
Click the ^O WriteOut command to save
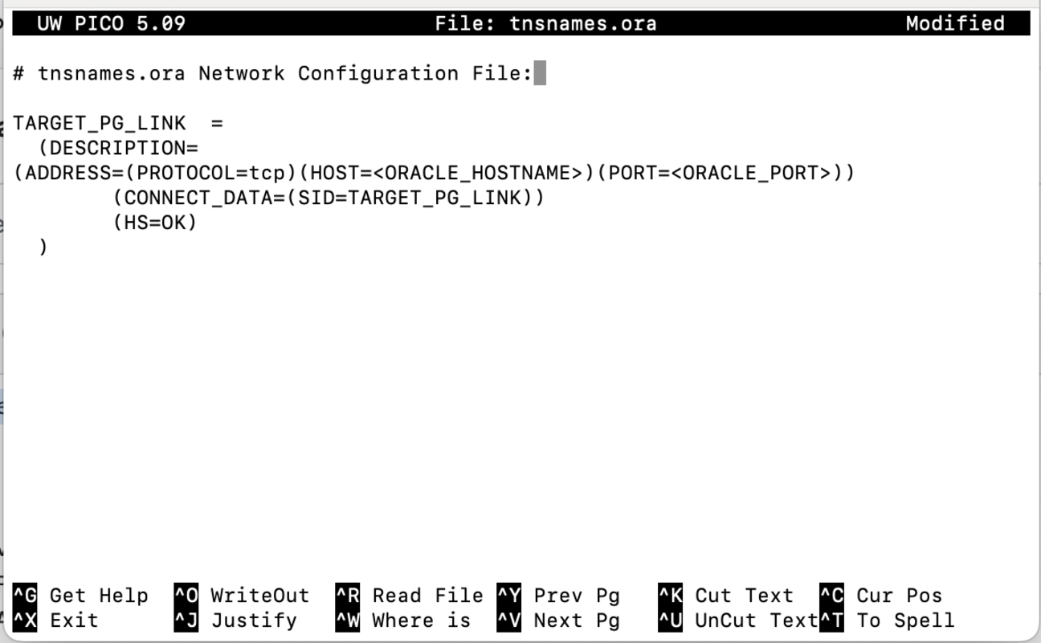pyautogui.click(x=241, y=596)
